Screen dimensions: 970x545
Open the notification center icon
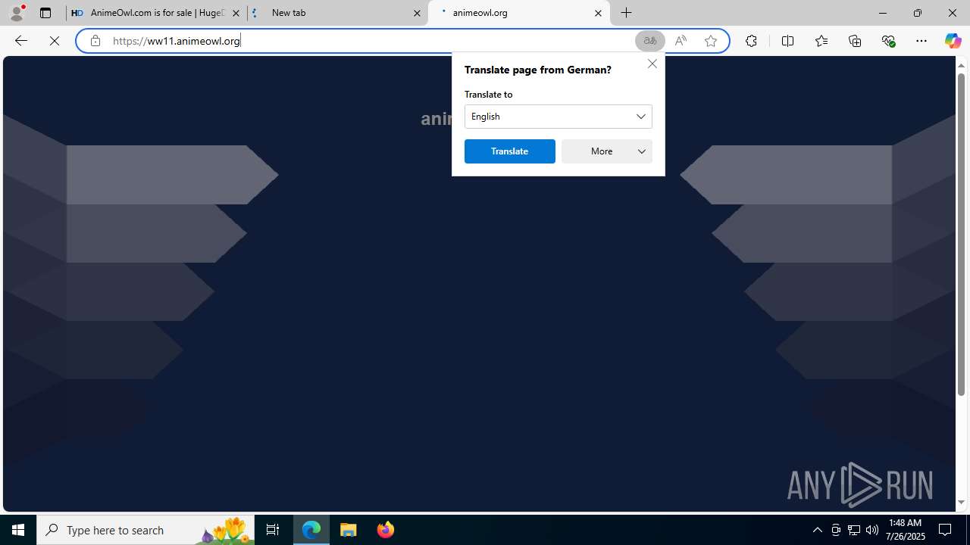pos(946,530)
